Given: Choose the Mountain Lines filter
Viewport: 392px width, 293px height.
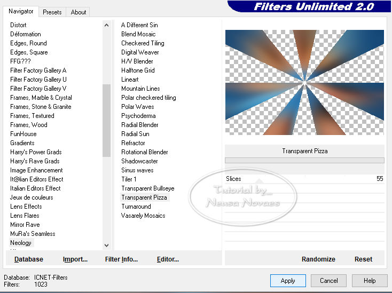Looking at the screenshot, I should point(140,89).
